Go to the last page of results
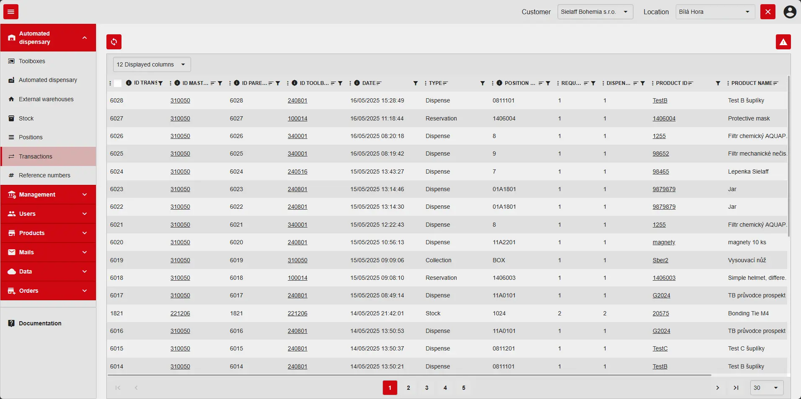801x399 pixels. pos(736,388)
